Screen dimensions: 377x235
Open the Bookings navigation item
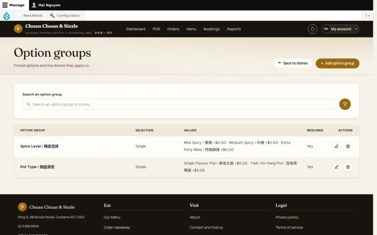[211, 29]
